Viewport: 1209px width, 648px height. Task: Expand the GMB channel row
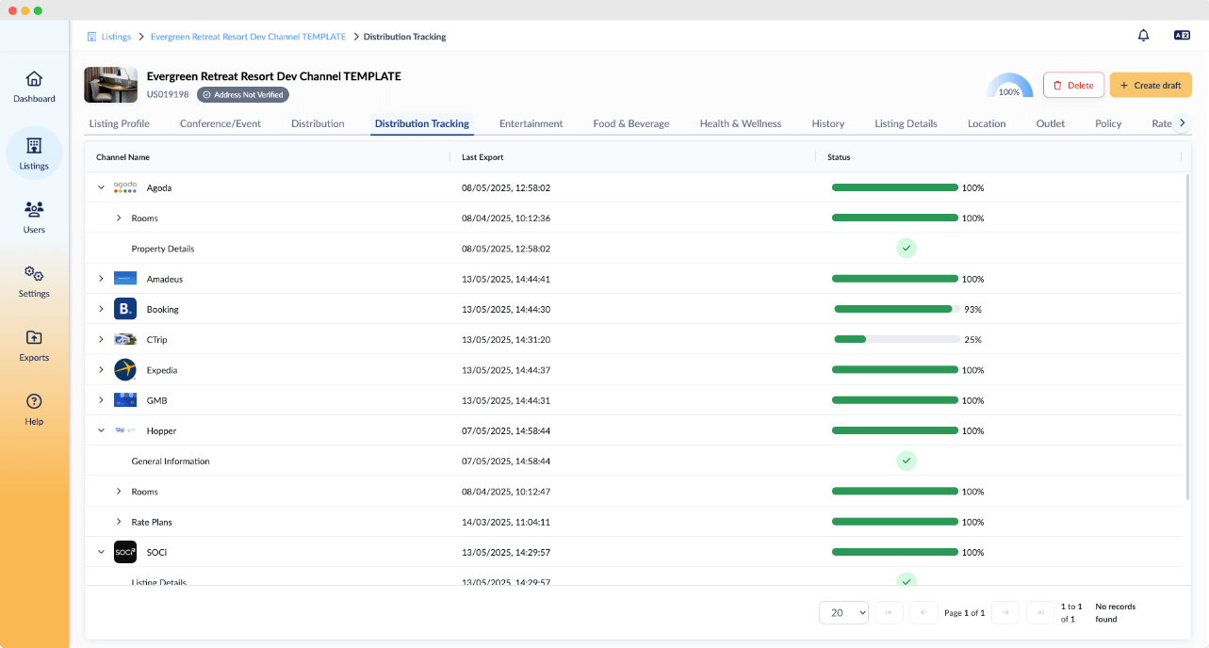coord(102,400)
